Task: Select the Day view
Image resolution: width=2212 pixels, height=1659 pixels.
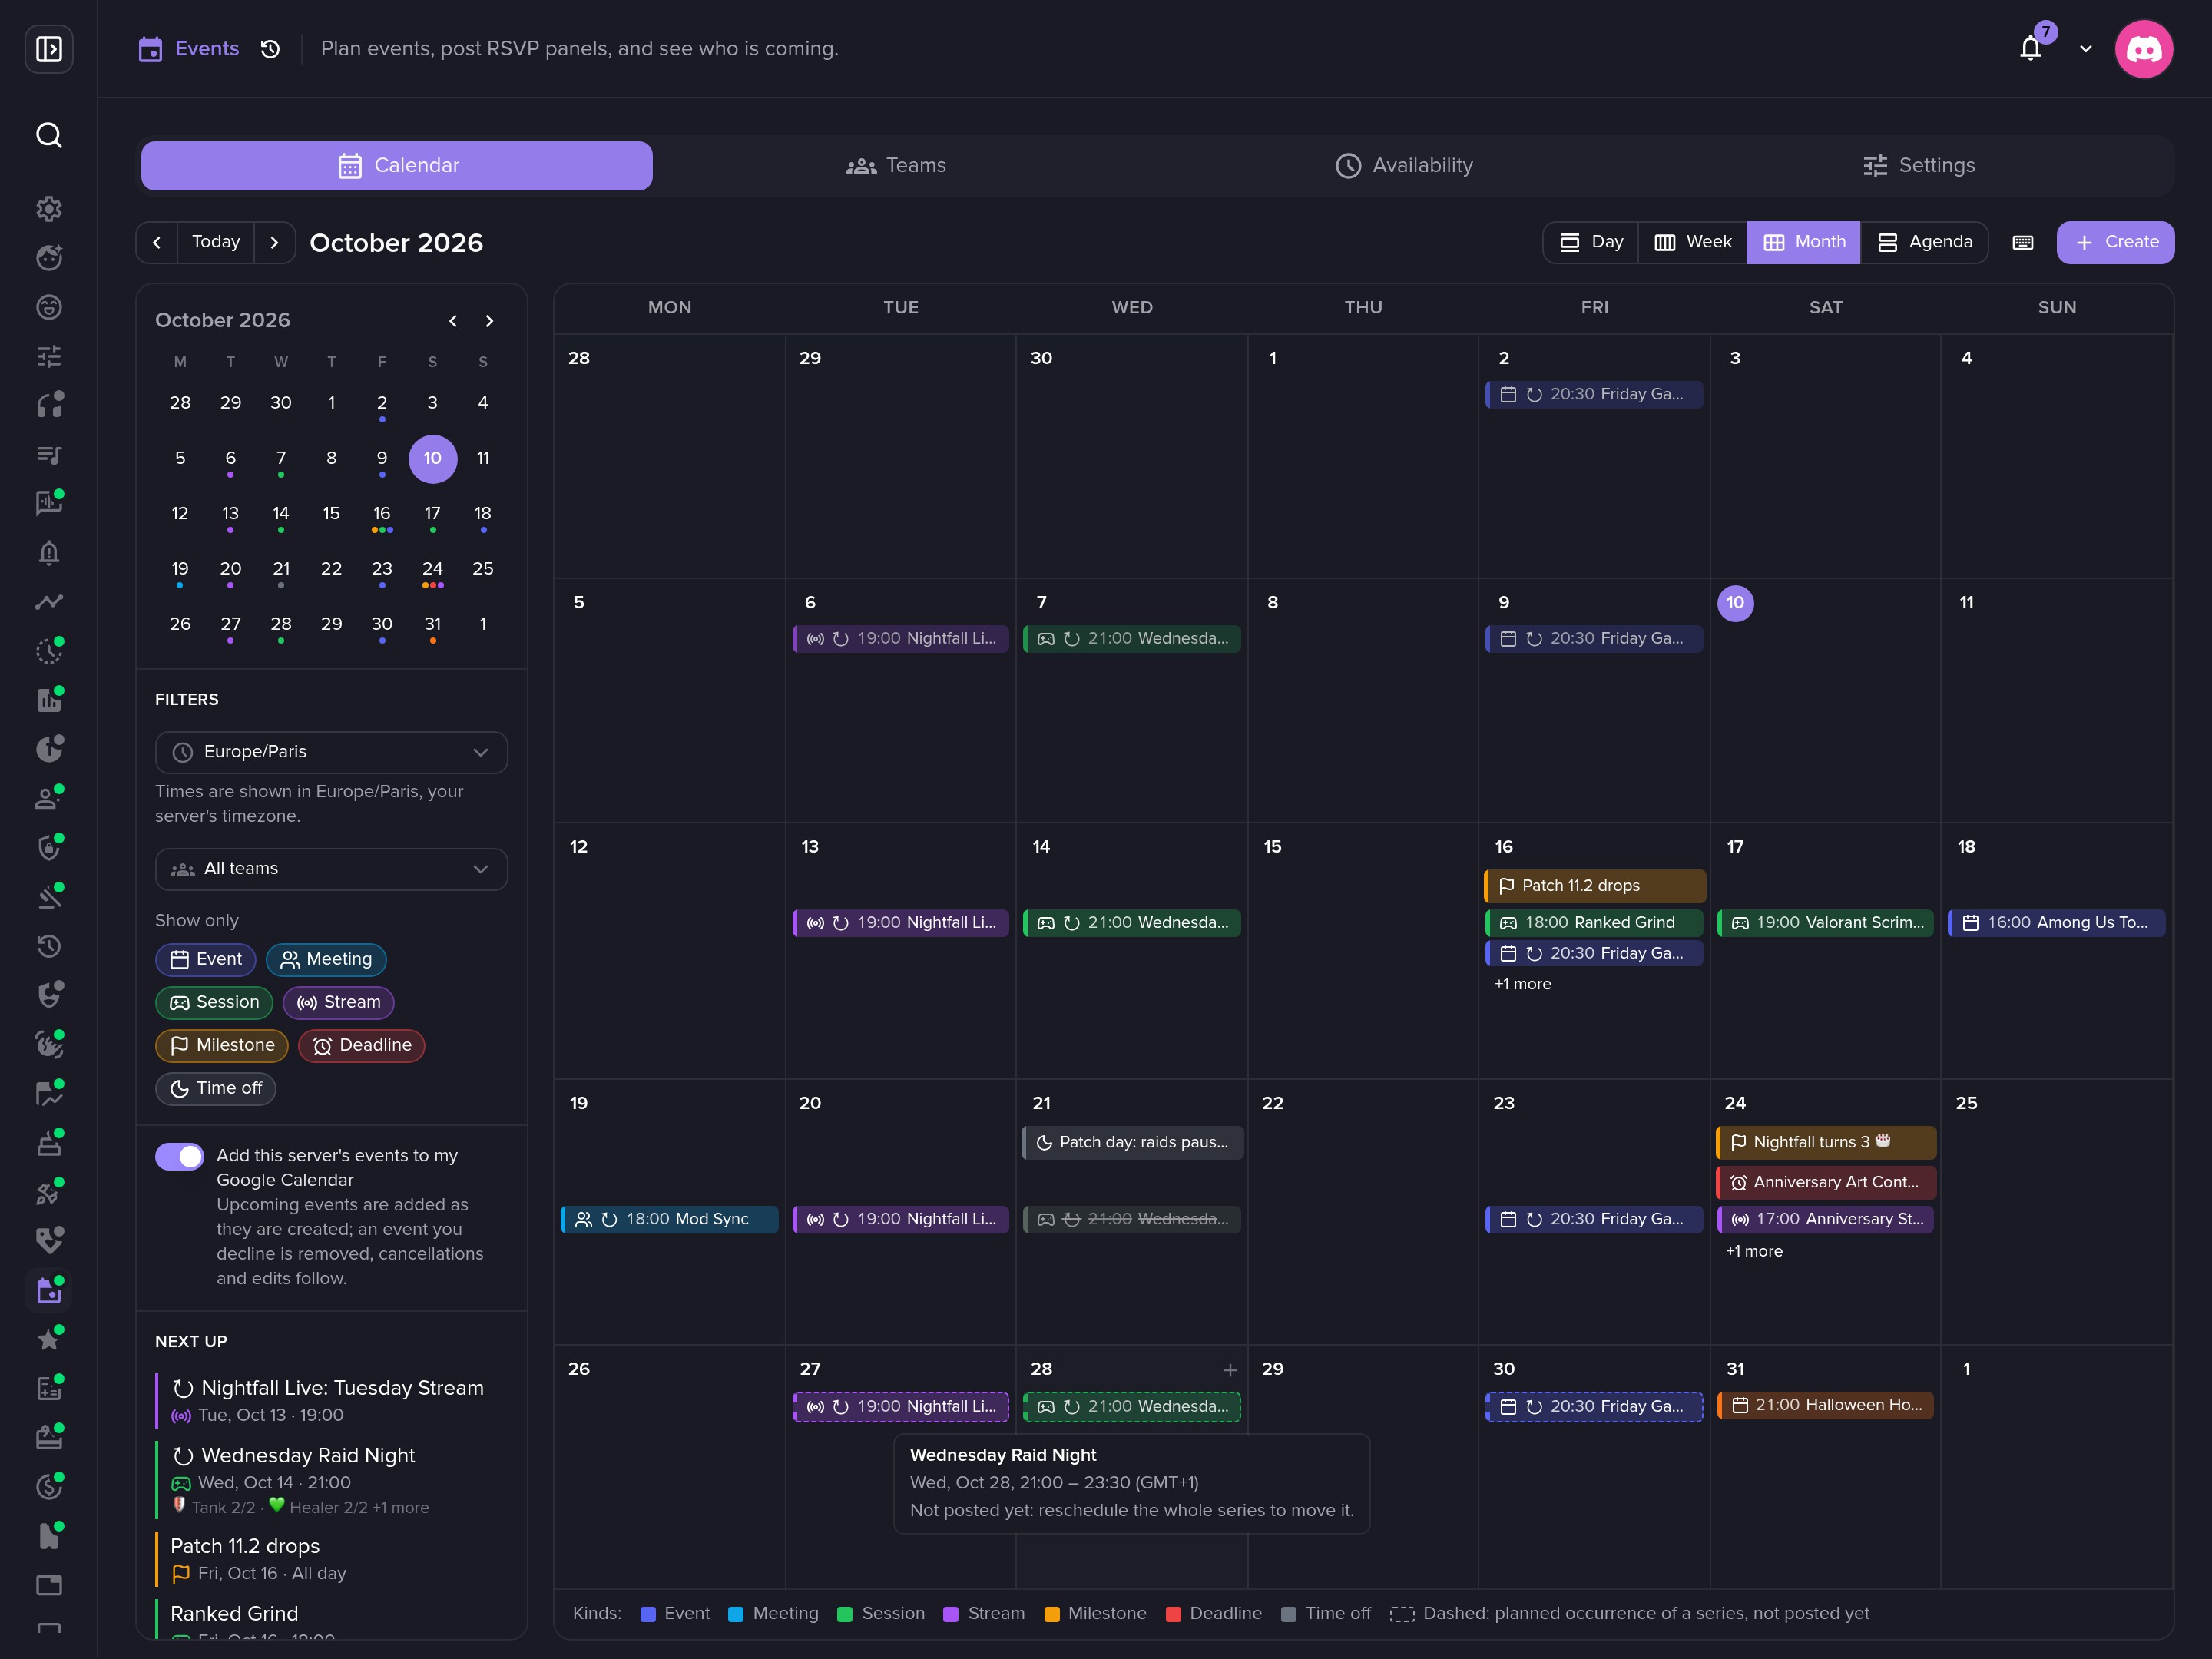Action: 1591,242
